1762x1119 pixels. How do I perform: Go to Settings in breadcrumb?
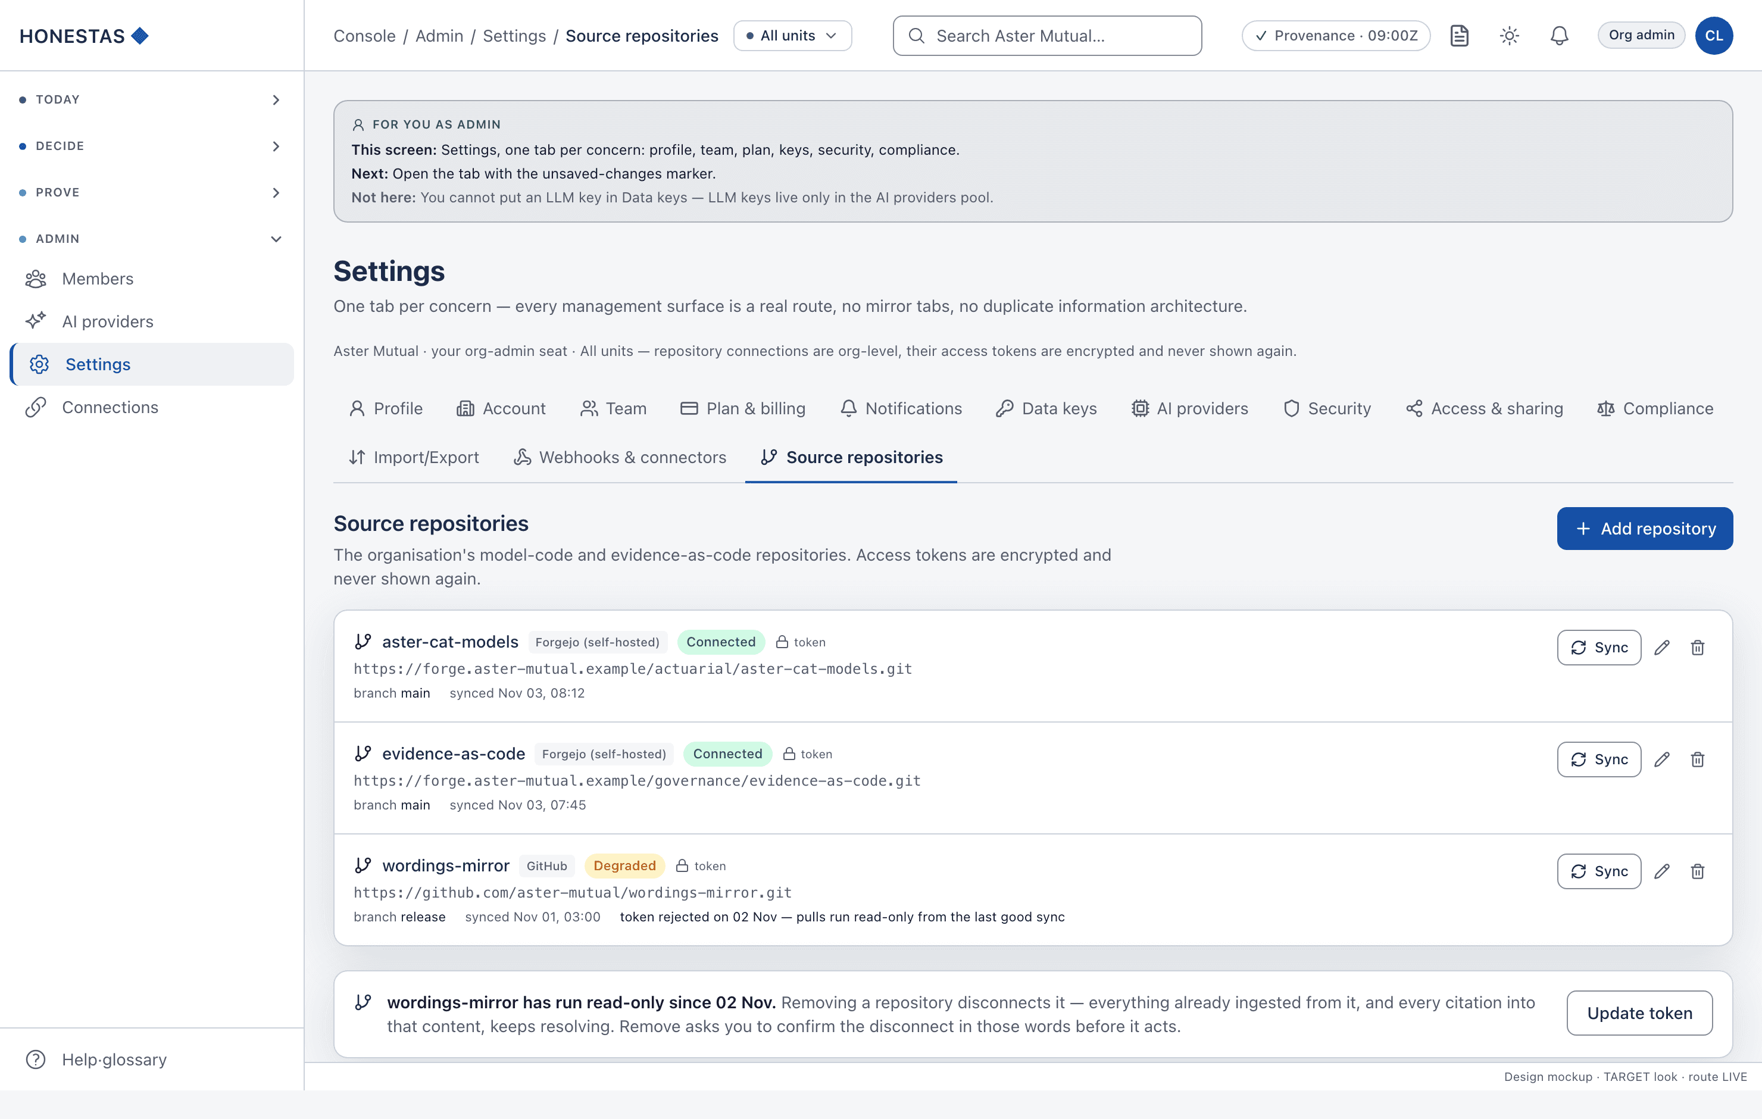514,36
